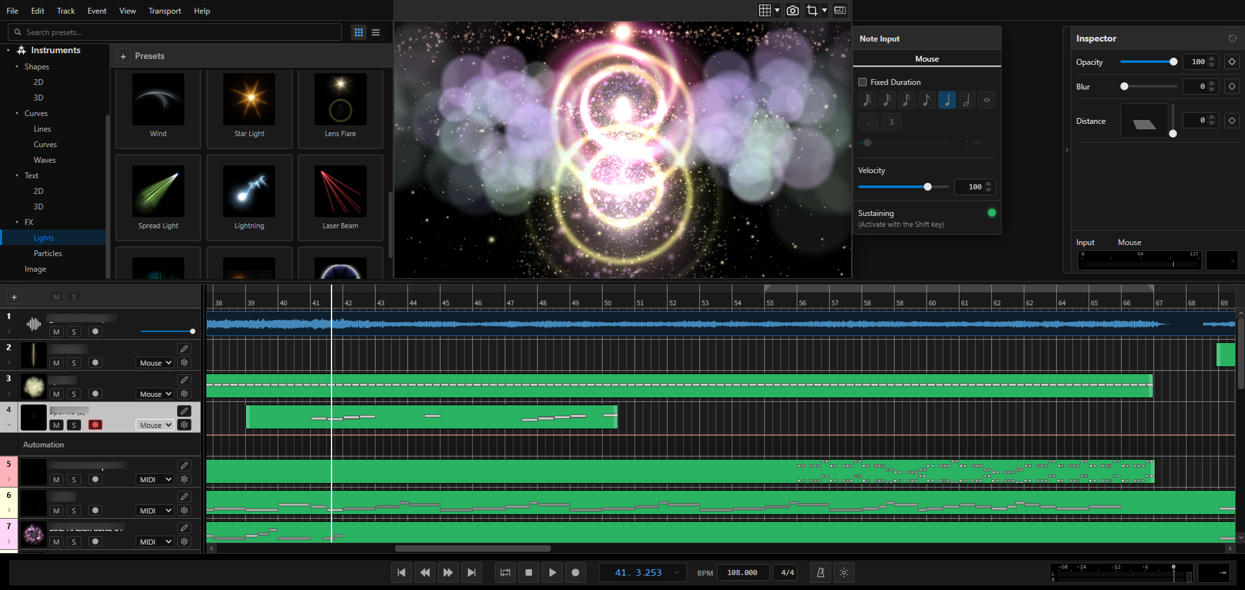Open the Transport menu
The height and width of the screenshot is (590, 1245).
point(165,11)
